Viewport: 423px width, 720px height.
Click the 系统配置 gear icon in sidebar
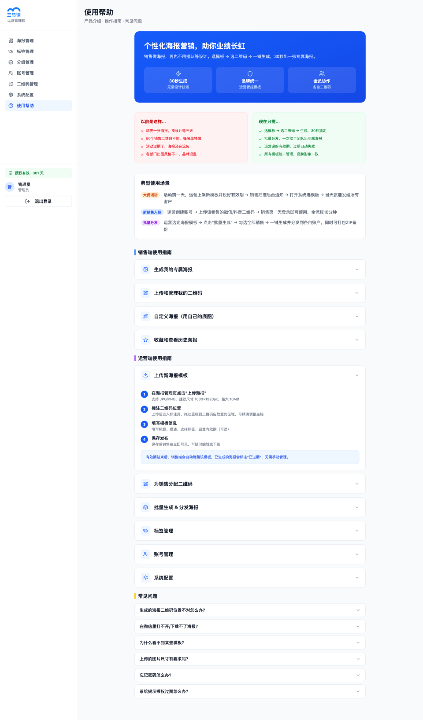click(11, 95)
